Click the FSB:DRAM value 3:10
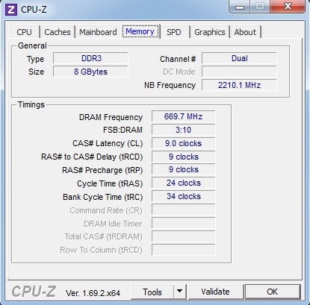Screen dimensions: 310x305 pyautogui.click(x=183, y=130)
